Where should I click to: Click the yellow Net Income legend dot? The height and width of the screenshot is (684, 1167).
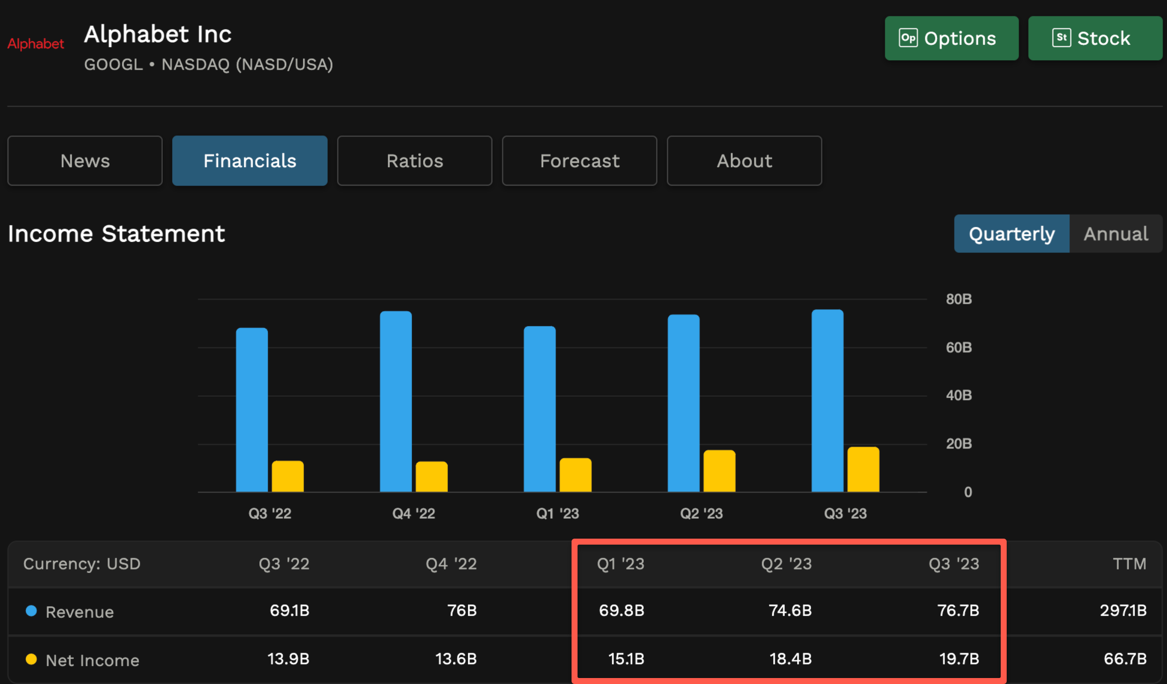[x=31, y=659]
